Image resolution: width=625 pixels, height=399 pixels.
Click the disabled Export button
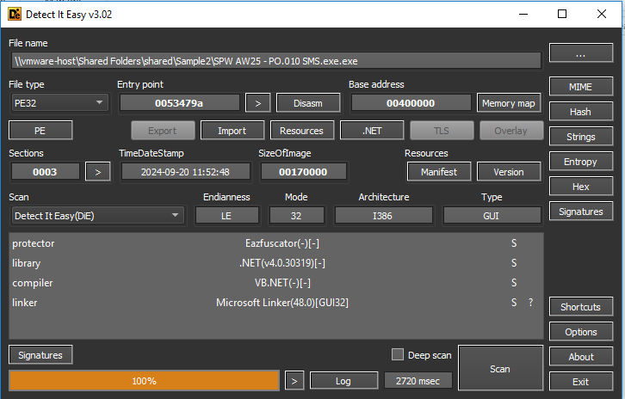pyautogui.click(x=163, y=131)
